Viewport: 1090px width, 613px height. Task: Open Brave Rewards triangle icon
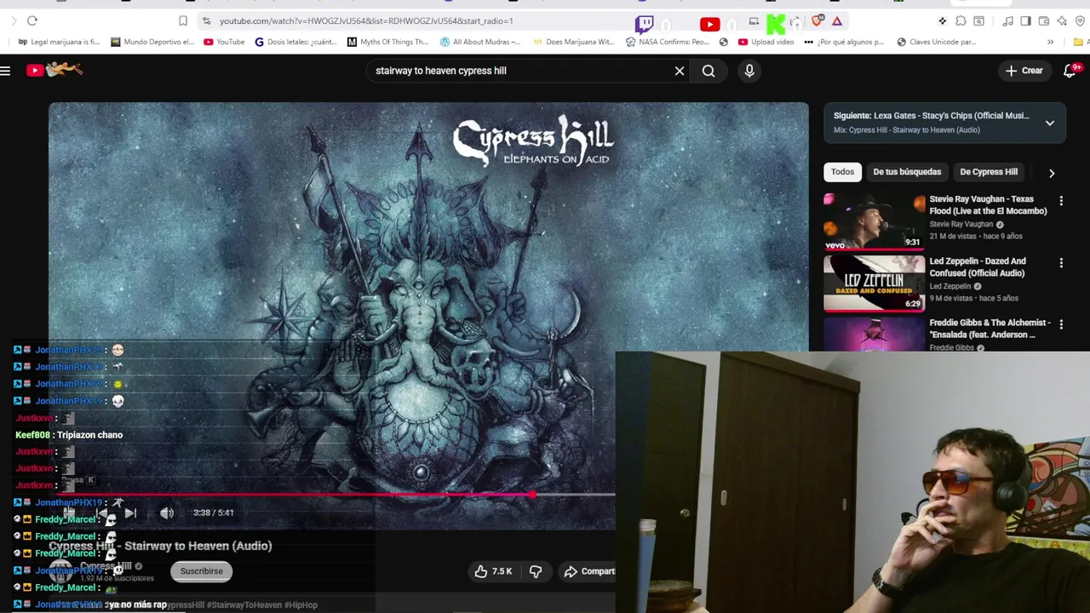click(837, 21)
